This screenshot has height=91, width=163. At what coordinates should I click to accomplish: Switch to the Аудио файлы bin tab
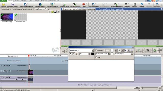point(28,9)
